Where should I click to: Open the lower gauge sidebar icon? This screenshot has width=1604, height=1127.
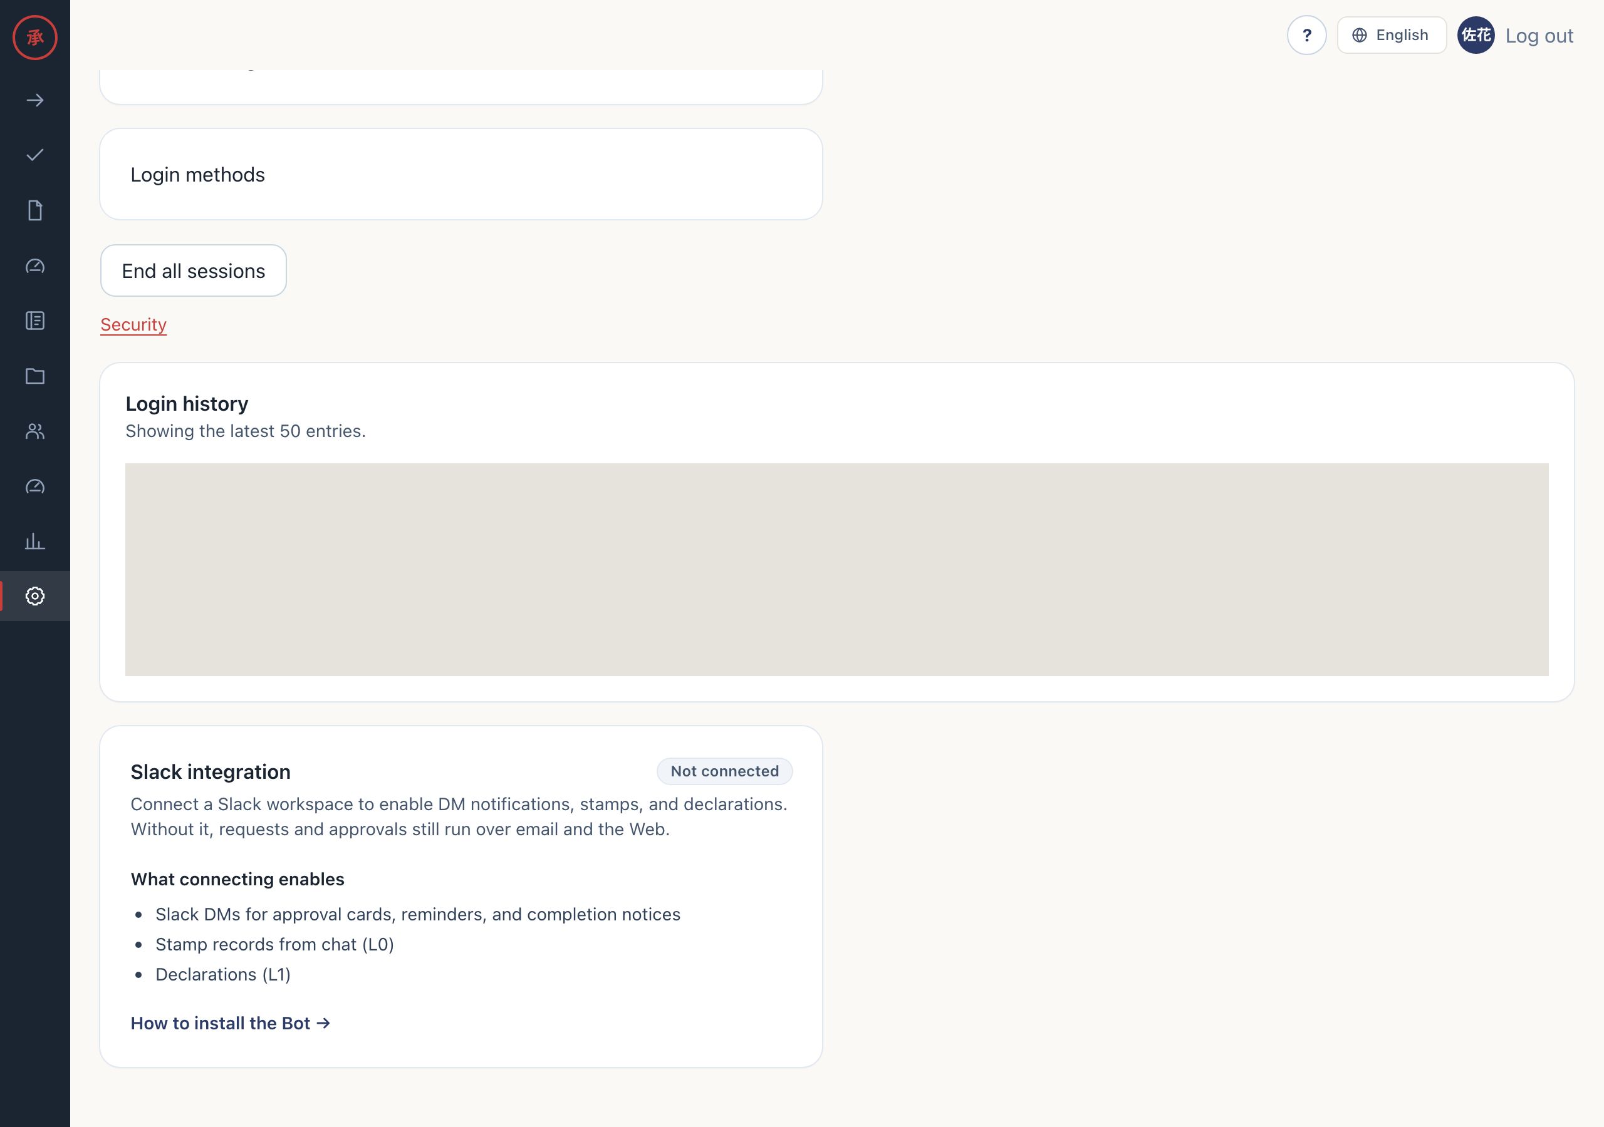35,486
